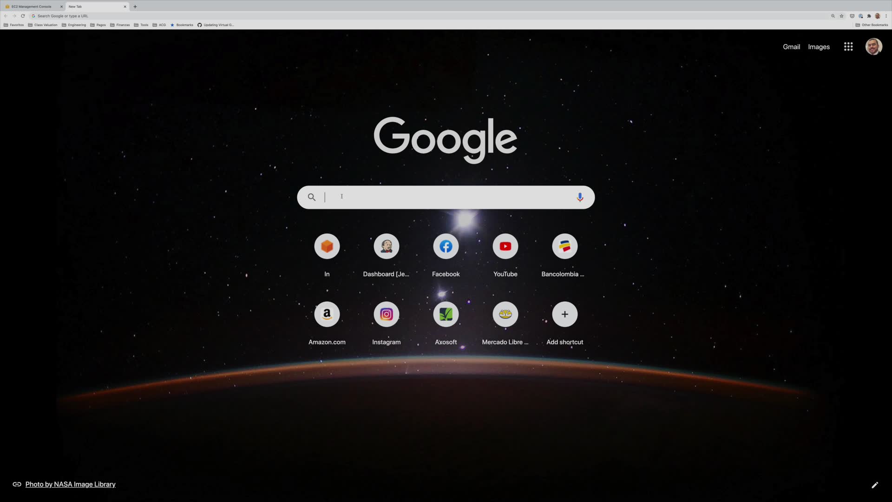Expand the Engineering bookmarks folder
Screen dimensions: 892x502
click(74, 25)
